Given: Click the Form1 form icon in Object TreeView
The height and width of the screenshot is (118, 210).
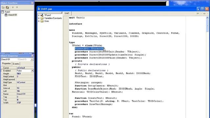Looking at the screenshot, I should (3, 12).
